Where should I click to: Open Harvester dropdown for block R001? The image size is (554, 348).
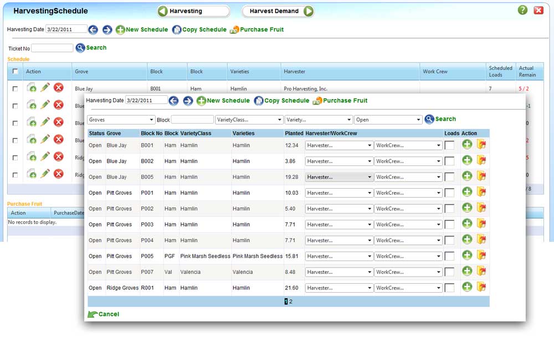pyautogui.click(x=339, y=288)
